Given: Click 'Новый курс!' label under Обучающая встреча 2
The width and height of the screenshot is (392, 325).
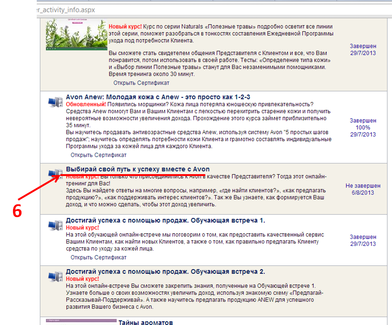Looking at the screenshot, I should click(82, 279).
